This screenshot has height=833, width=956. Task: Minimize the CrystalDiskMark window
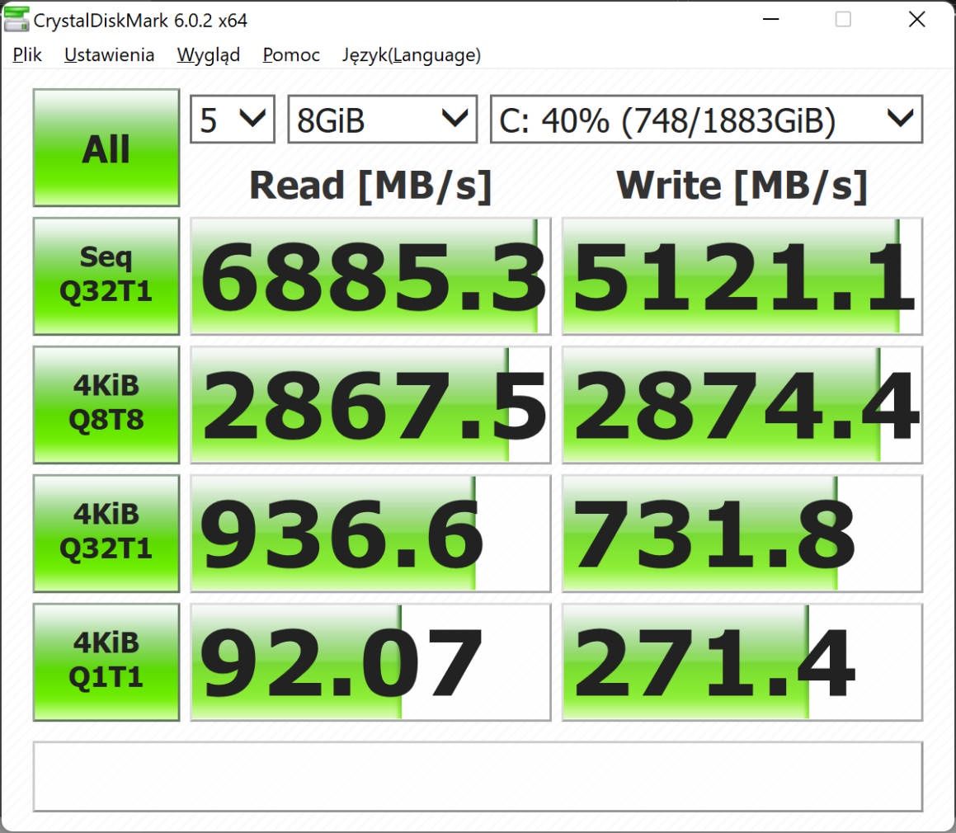tap(770, 20)
